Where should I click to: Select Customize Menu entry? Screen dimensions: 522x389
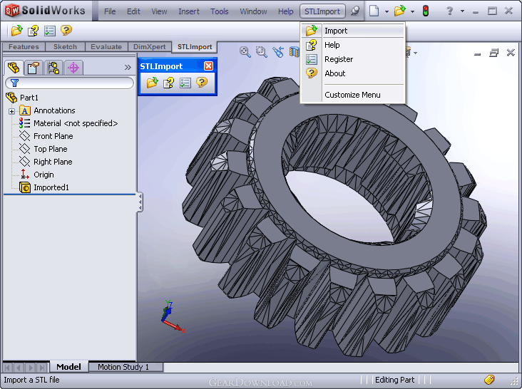353,95
